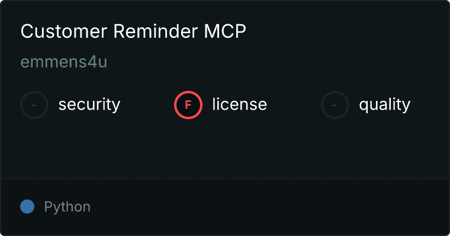
Task: Click the Python language label
Action: coord(67,207)
